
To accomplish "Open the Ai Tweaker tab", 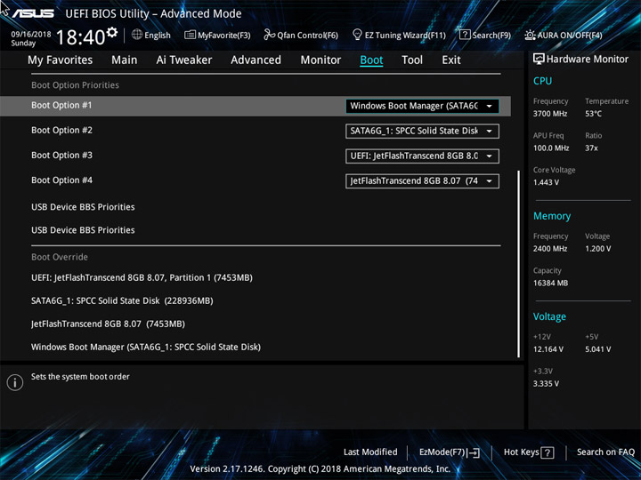I will [184, 60].
